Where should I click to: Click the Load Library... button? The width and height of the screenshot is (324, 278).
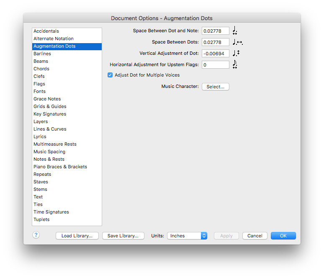pyautogui.click(x=77, y=236)
